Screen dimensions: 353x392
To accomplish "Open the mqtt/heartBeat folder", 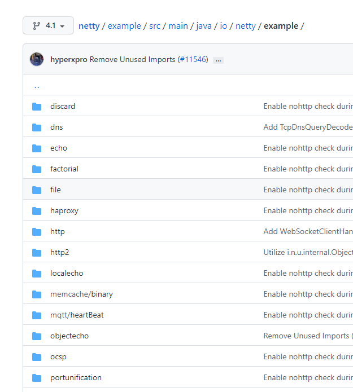I will pos(77,315).
